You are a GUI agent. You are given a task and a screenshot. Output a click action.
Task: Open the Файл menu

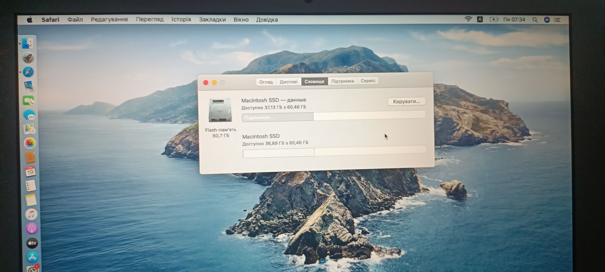point(75,20)
